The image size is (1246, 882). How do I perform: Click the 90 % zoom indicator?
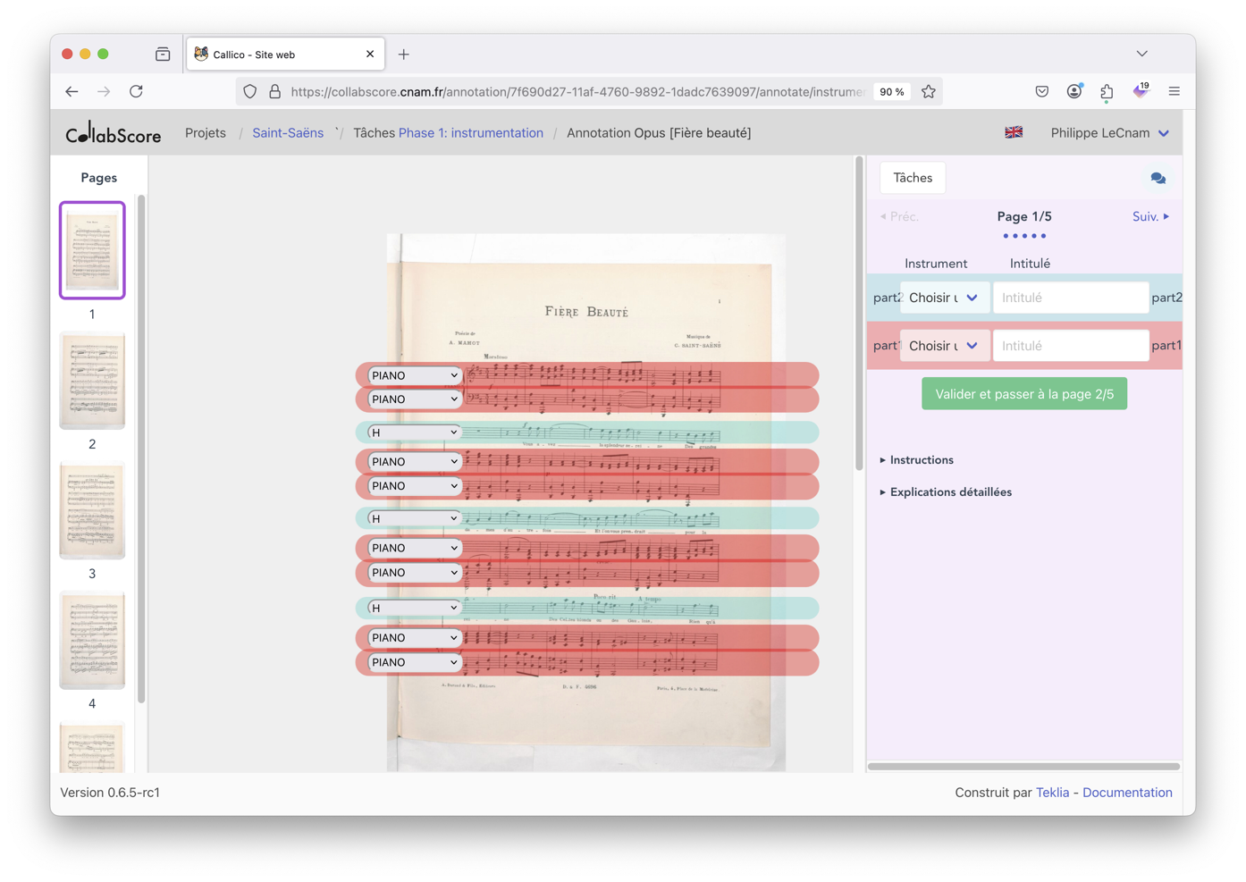(892, 91)
